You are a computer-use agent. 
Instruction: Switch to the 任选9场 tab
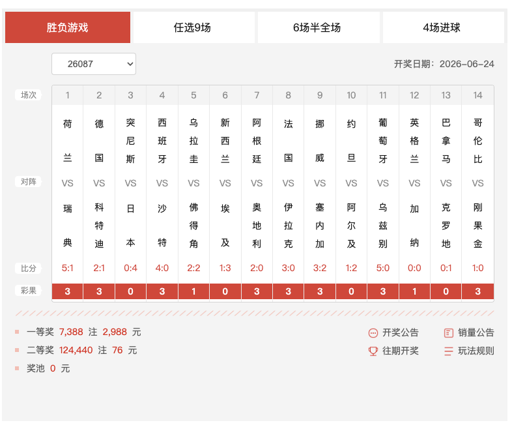click(x=192, y=27)
